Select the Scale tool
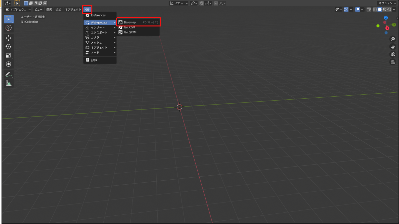This screenshot has height=224, width=399. [x=9, y=55]
